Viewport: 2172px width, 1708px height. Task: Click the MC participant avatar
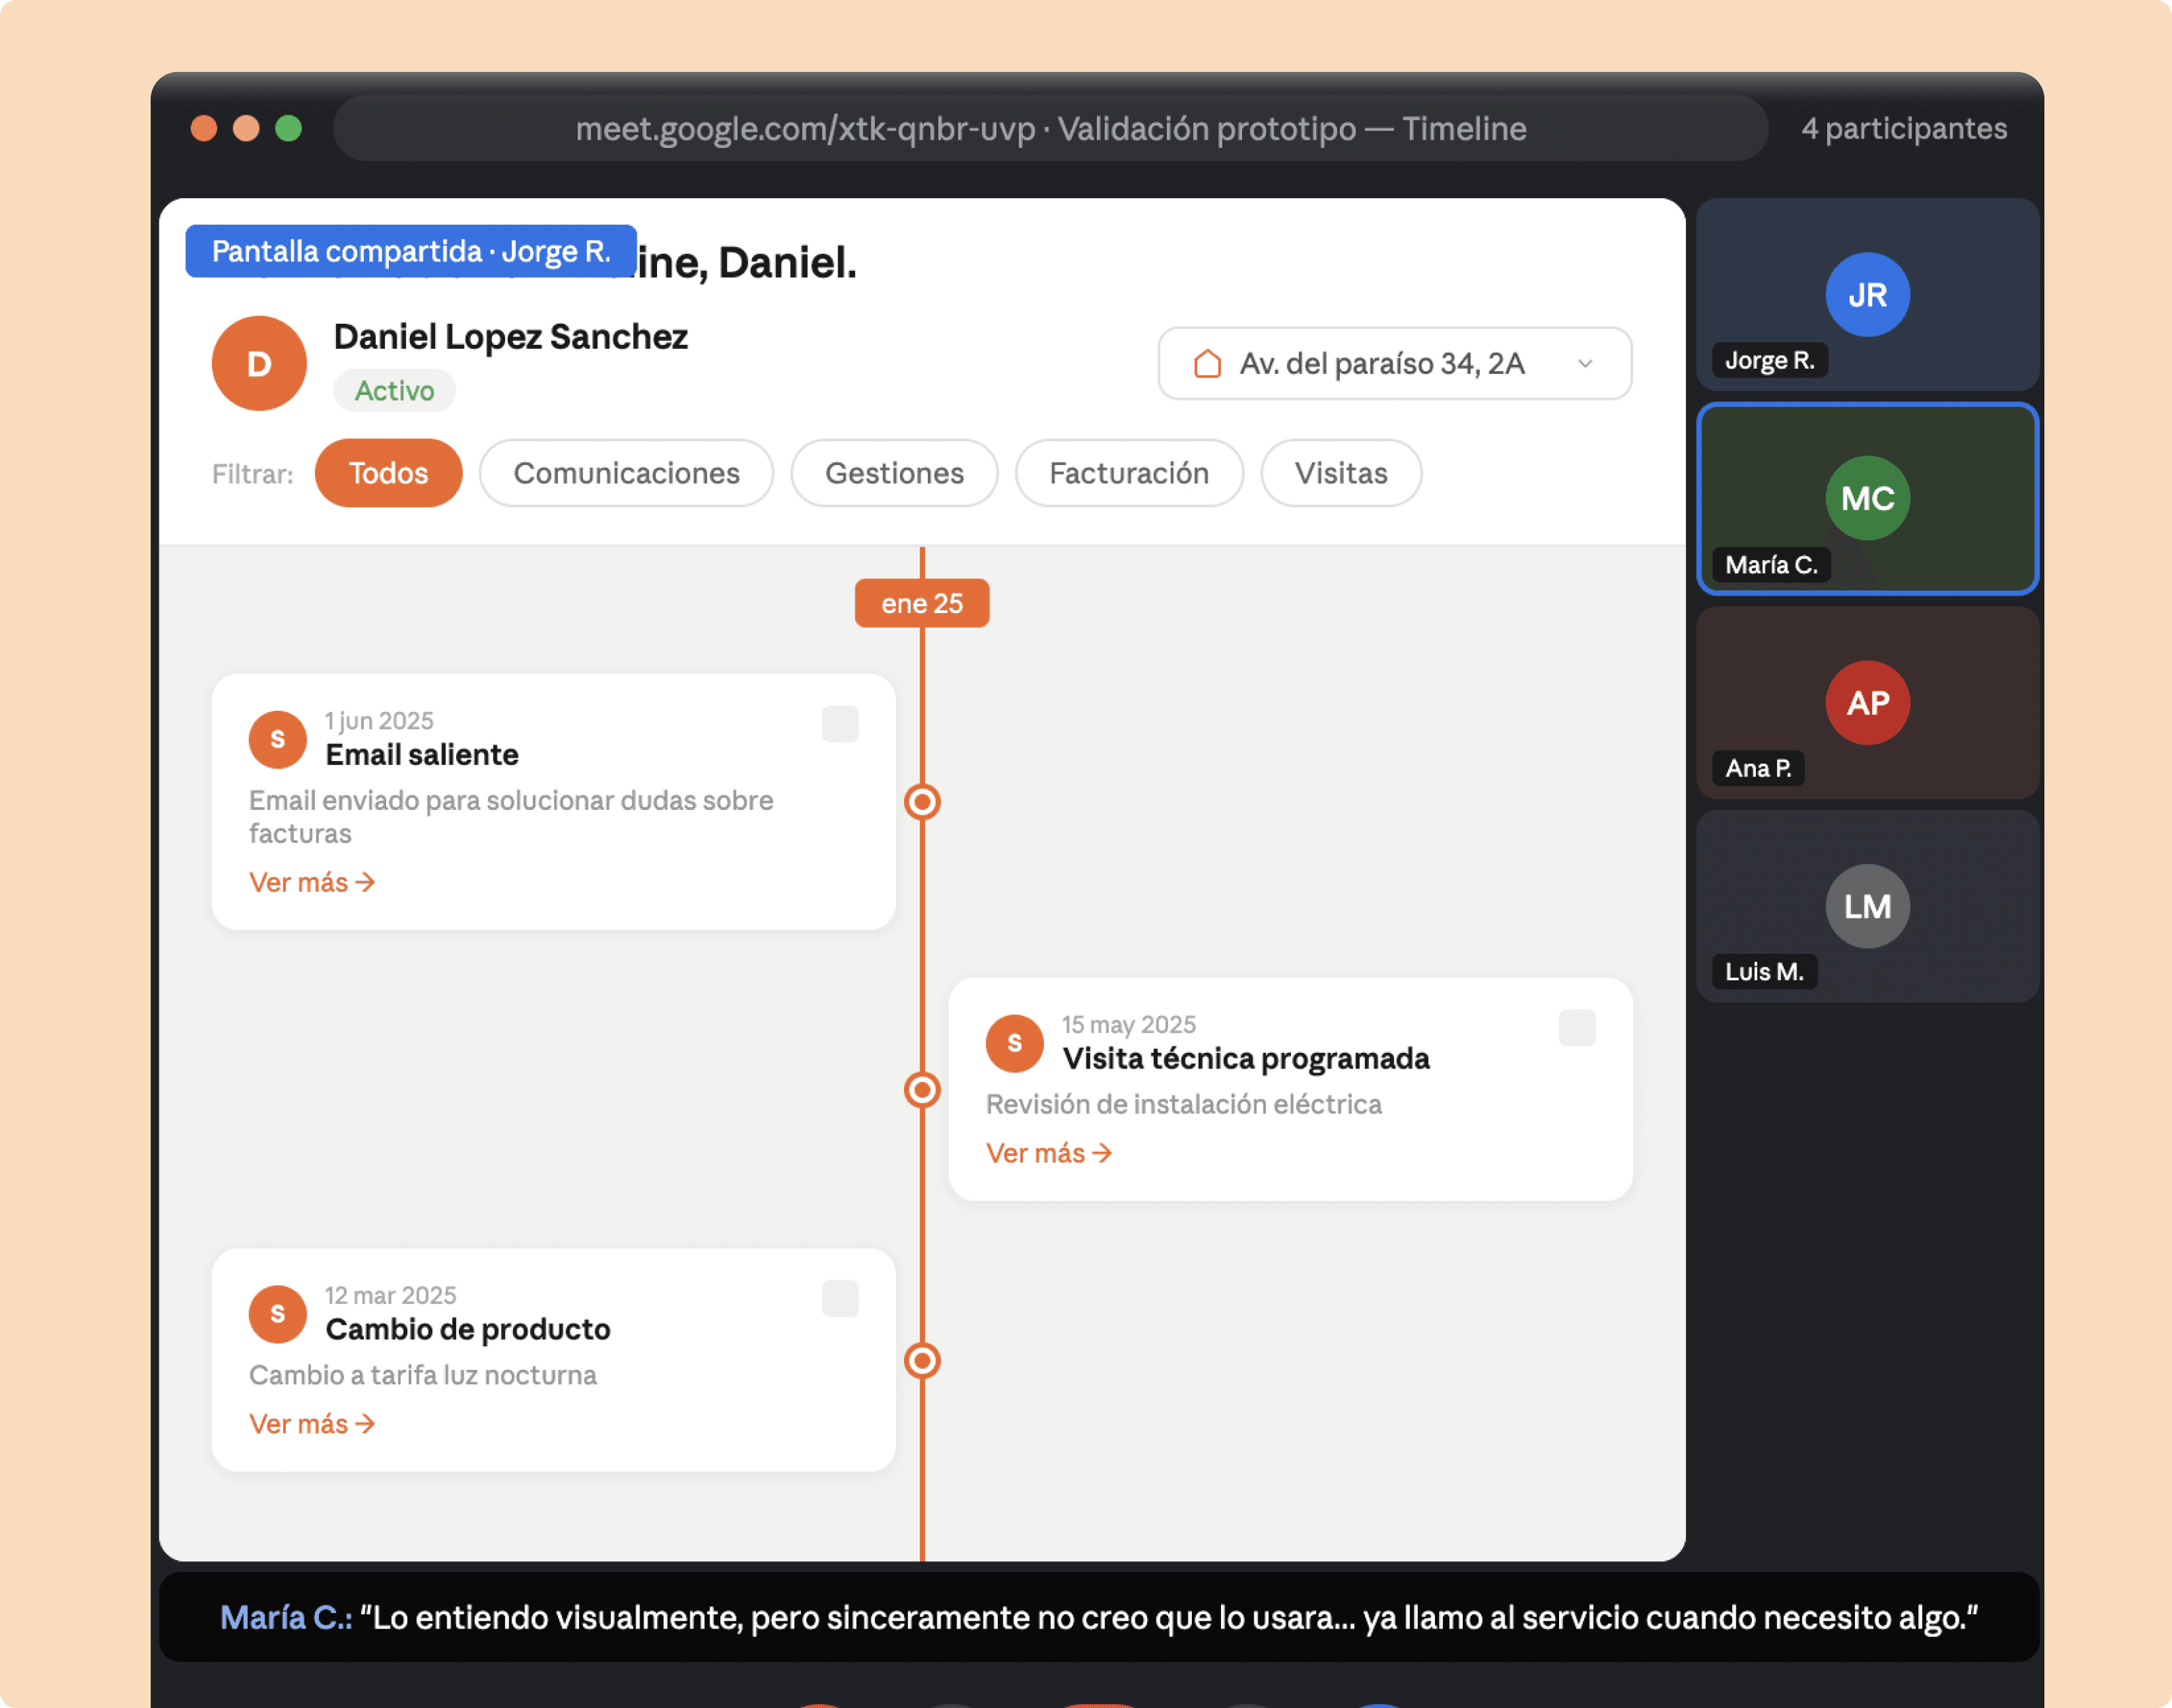tap(1866, 498)
